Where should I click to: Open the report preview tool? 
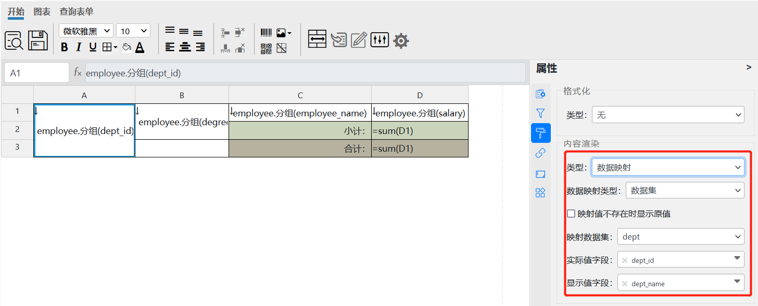[x=14, y=40]
